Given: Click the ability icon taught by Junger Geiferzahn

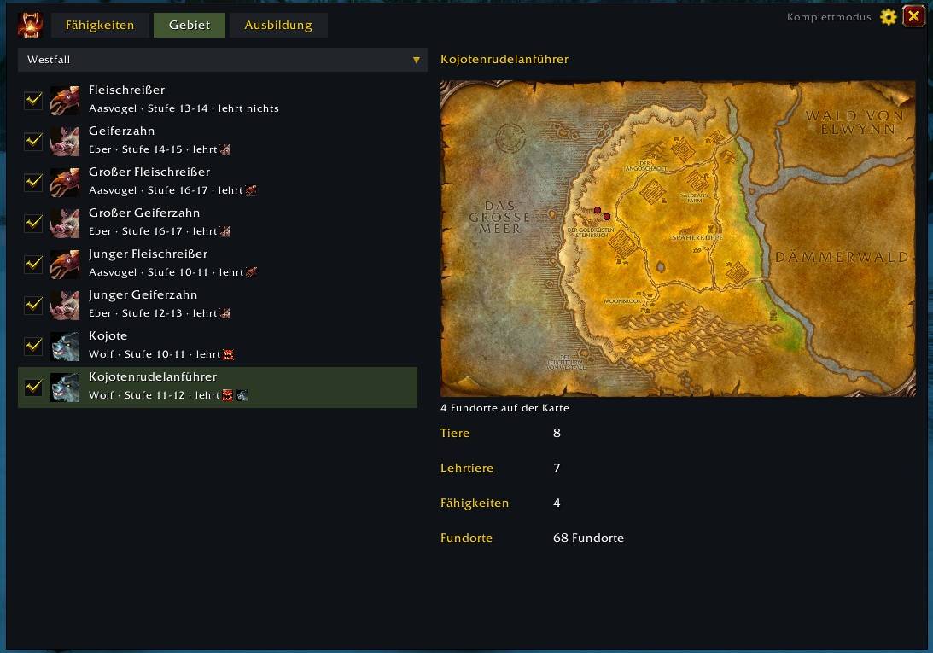Looking at the screenshot, I should tap(225, 314).
